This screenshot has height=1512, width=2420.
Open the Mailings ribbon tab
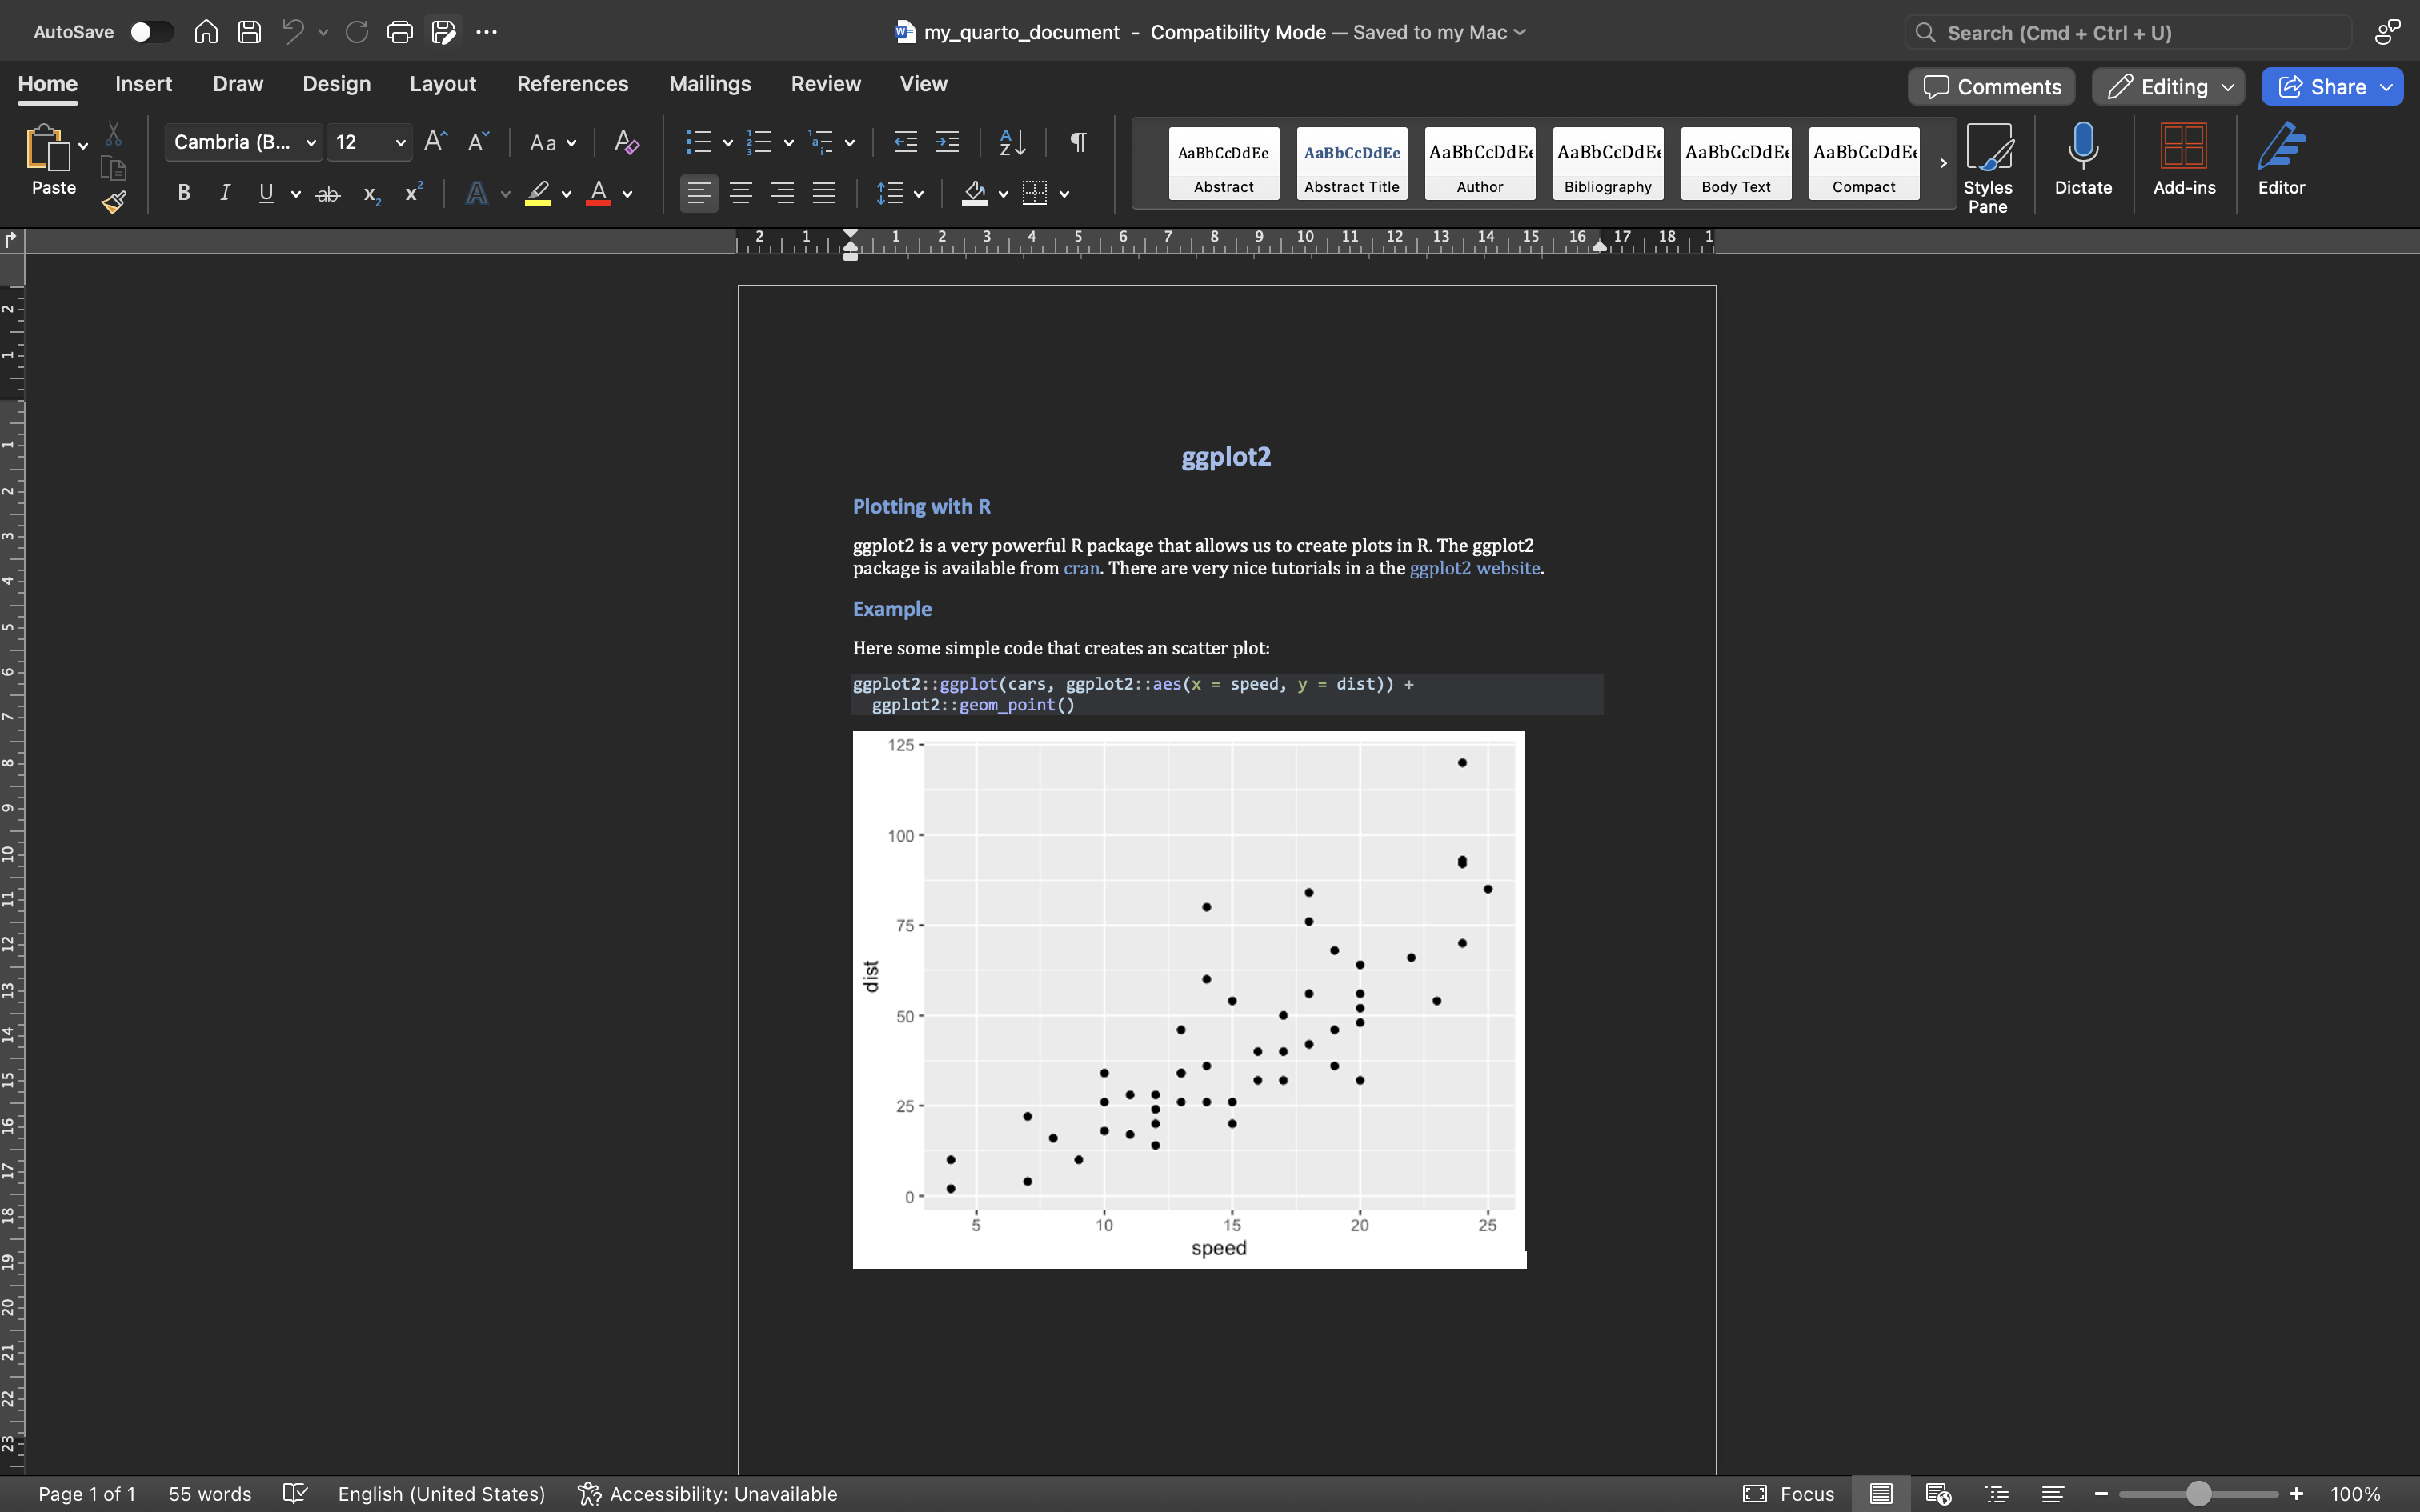(709, 84)
